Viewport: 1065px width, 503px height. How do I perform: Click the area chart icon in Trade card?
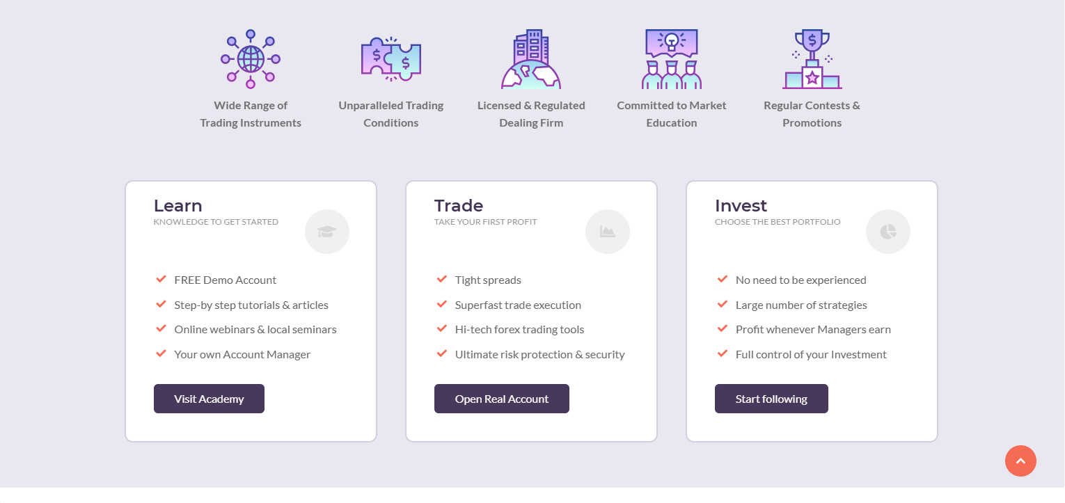(x=608, y=232)
